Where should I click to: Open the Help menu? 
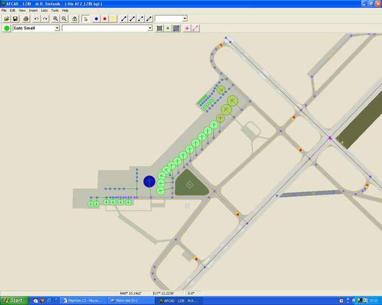(x=66, y=10)
